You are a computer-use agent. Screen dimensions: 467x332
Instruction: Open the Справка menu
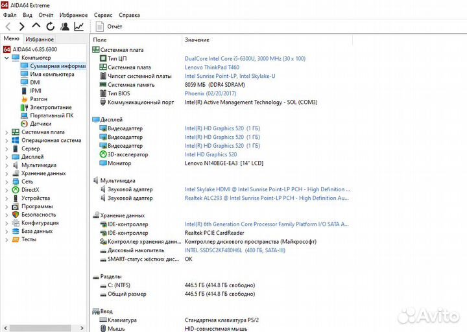pyautogui.click(x=129, y=15)
